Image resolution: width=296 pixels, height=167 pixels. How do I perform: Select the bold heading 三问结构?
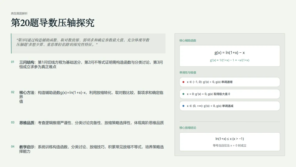click(27, 62)
